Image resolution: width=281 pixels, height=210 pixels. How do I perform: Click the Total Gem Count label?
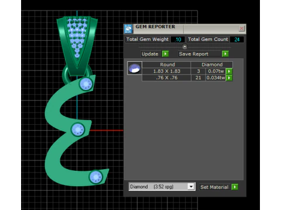tap(208, 39)
